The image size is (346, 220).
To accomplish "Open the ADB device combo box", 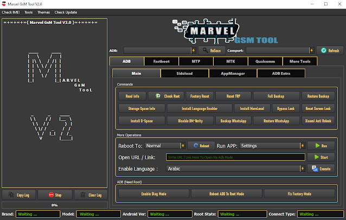I will point(160,50).
